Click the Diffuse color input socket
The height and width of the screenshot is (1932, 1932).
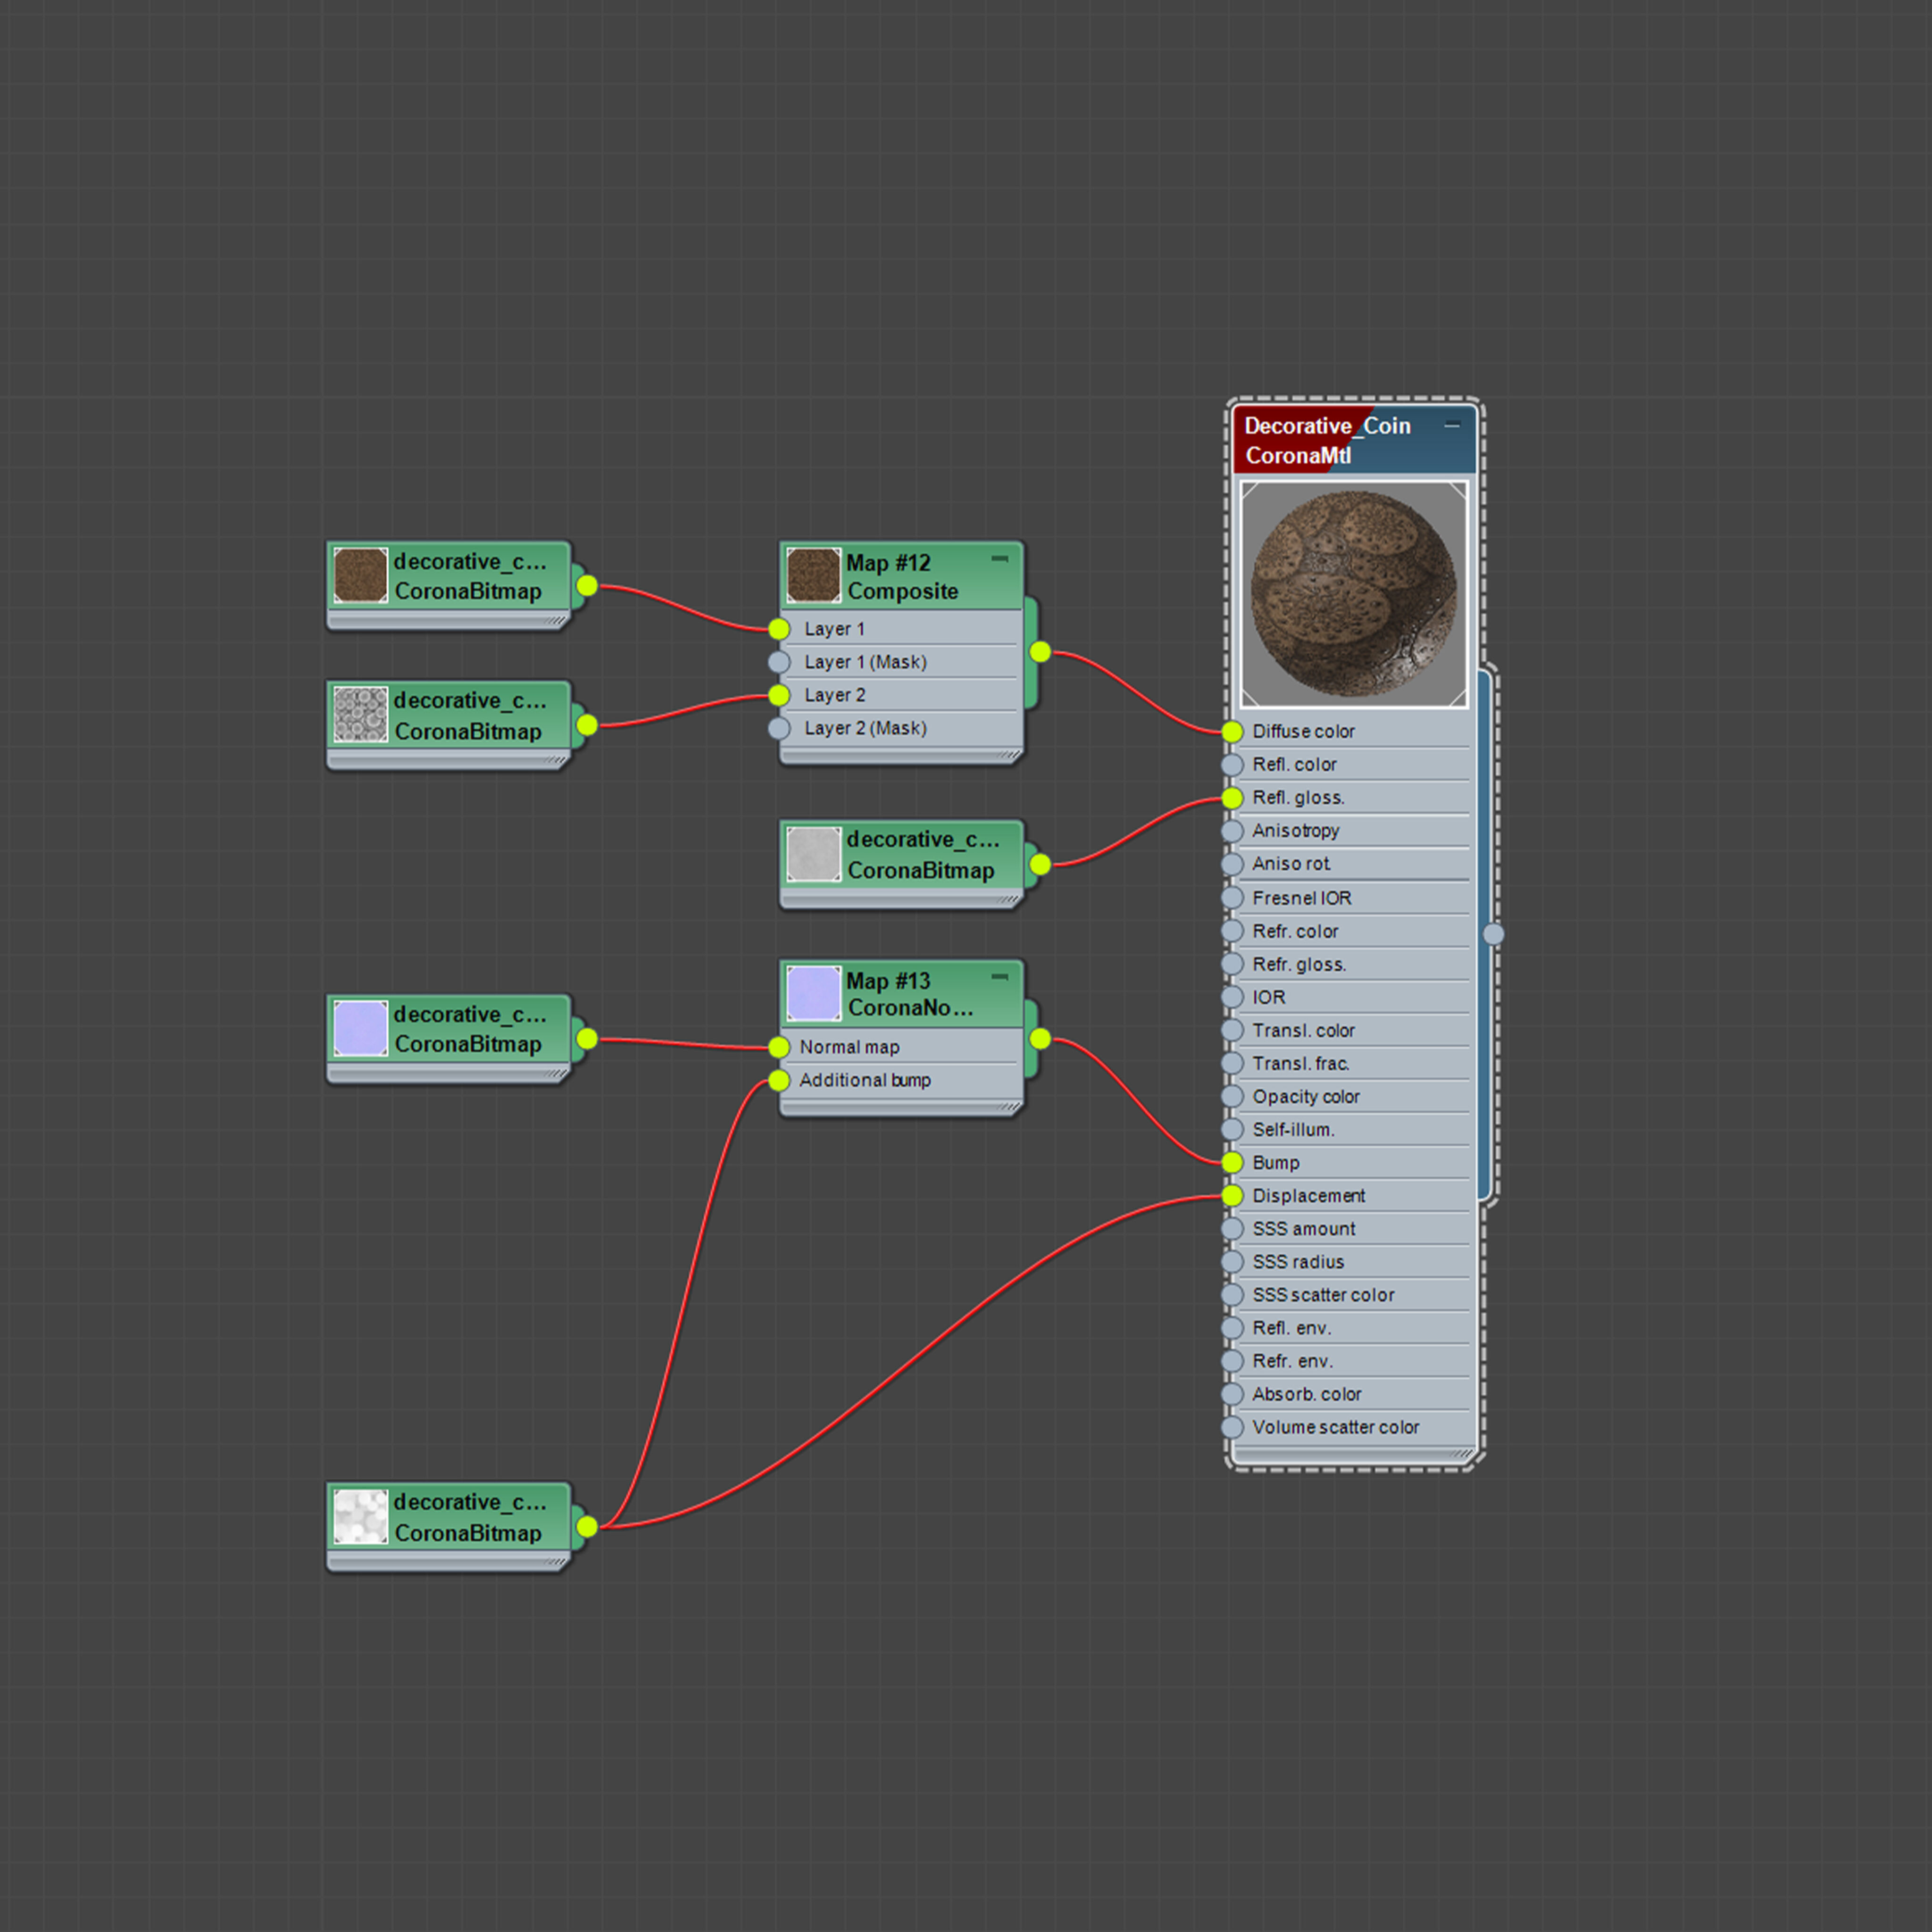(x=1232, y=731)
